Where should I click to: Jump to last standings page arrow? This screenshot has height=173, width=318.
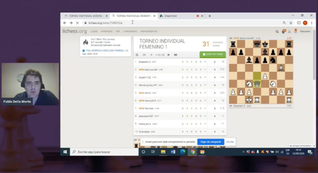176,55
